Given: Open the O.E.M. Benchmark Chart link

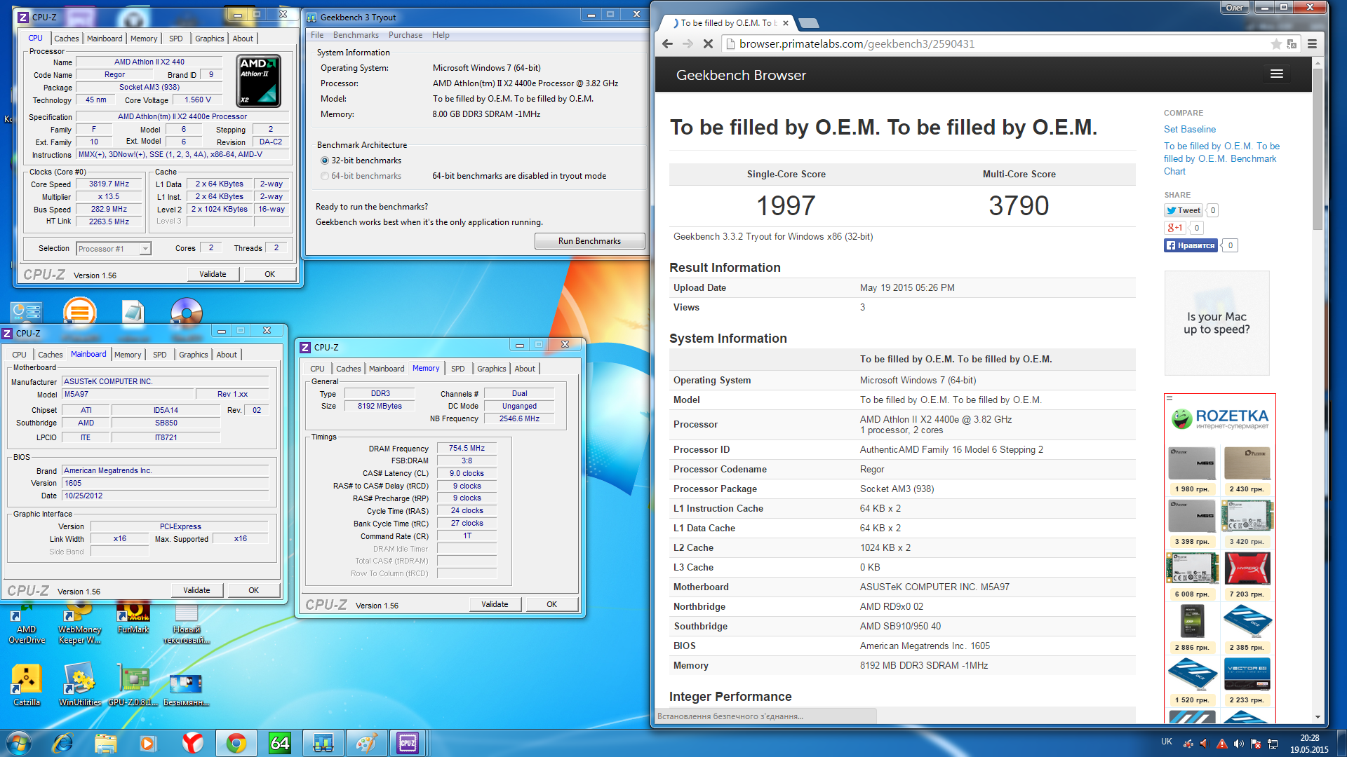Looking at the screenshot, I should (x=1221, y=158).
